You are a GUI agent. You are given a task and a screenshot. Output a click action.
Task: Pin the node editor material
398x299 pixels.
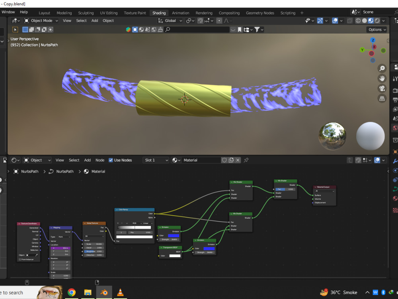[246, 160]
